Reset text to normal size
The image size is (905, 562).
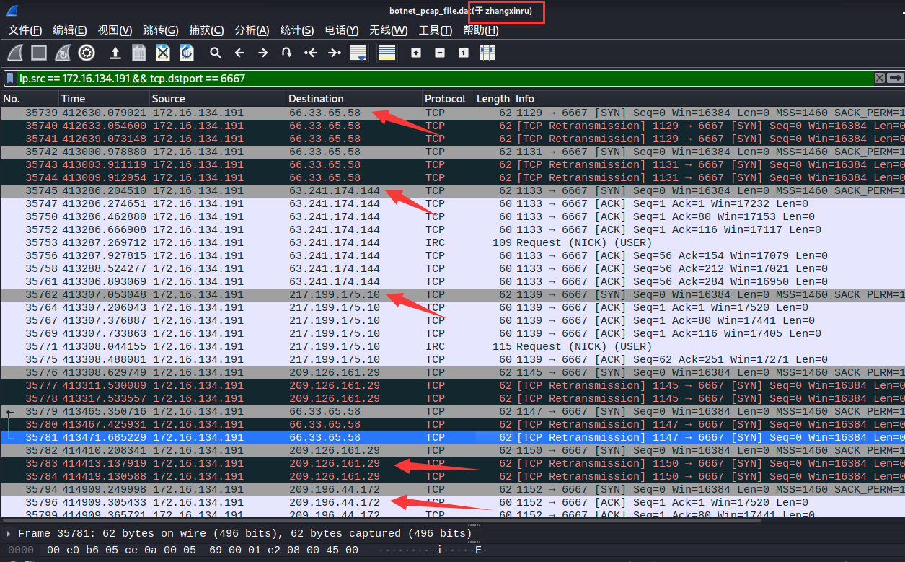coord(464,53)
